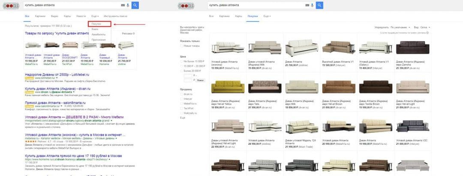The image size is (463, 176).
Task: Switch to Картинки tab in right window
Action: [x=224, y=16]
